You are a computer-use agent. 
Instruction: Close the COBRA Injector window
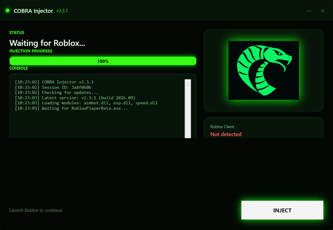click(323, 11)
